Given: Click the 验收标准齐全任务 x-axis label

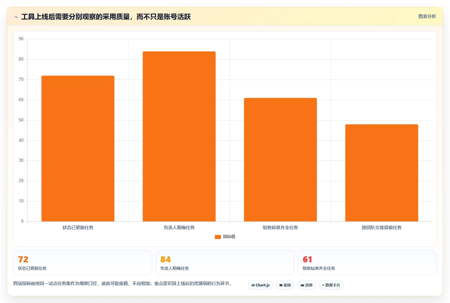Looking at the screenshot, I should [280, 228].
